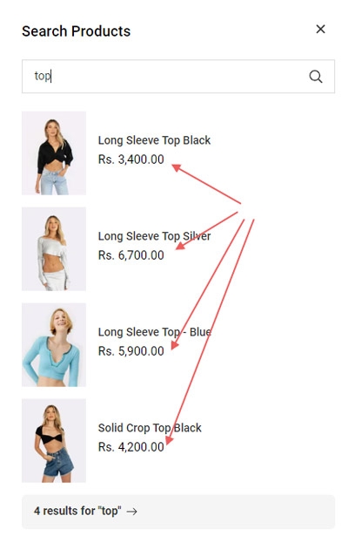Screen dimensions: 348x543
Task: Select the Long Sleeve Top Black title
Action: coord(154,140)
